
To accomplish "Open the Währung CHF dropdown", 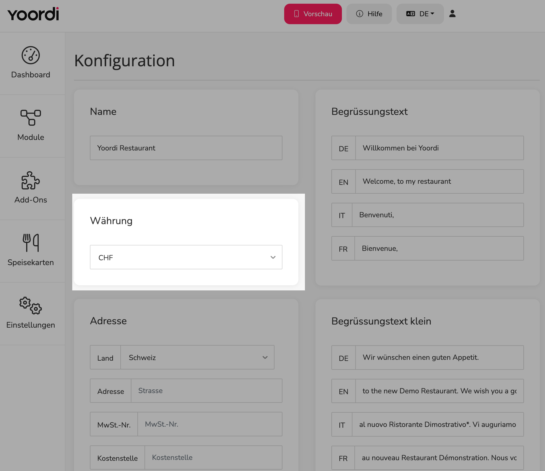I will [x=186, y=257].
